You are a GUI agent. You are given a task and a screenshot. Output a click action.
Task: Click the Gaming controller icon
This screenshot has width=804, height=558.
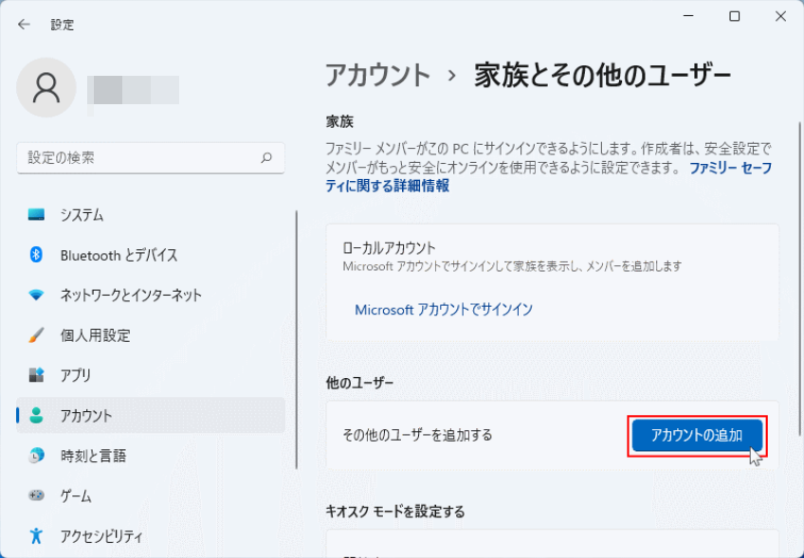[37, 495]
